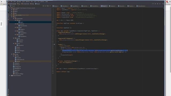Click the Run button in the toolbar
Image resolution: width=171 pixels, height=96 pixels.
pos(156,4)
